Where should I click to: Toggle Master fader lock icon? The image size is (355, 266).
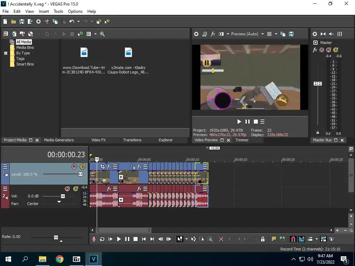pos(318,133)
